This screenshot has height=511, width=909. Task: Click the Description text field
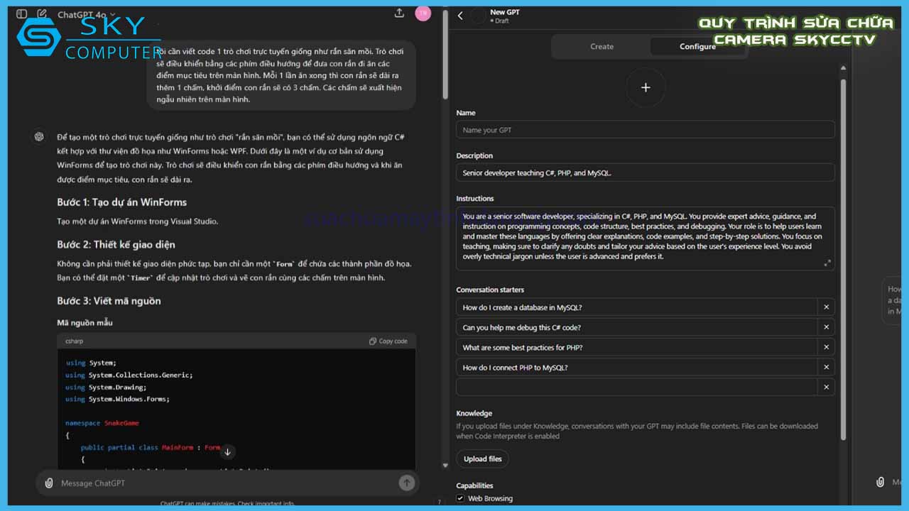pyautogui.click(x=646, y=172)
